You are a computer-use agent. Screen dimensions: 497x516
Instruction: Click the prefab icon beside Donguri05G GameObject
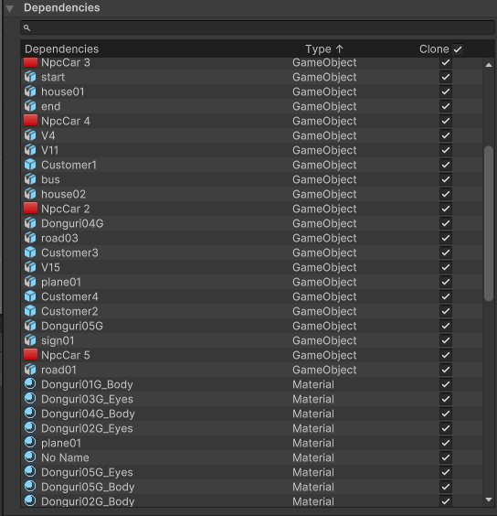(30, 326)
